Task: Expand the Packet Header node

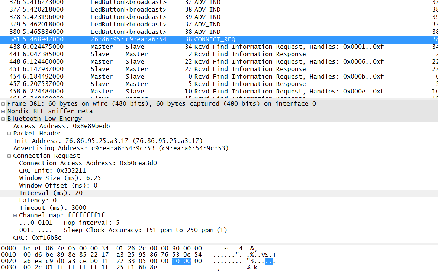Action: click(x=9, y=134)
